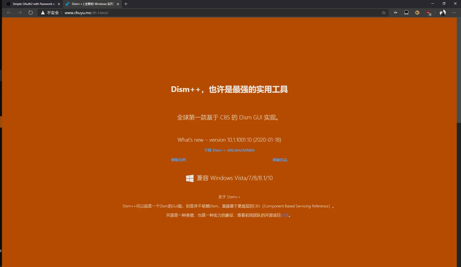Open the uBlock Origin shield icon
Viewport: 461px width, 267px height.
[429, 13]
